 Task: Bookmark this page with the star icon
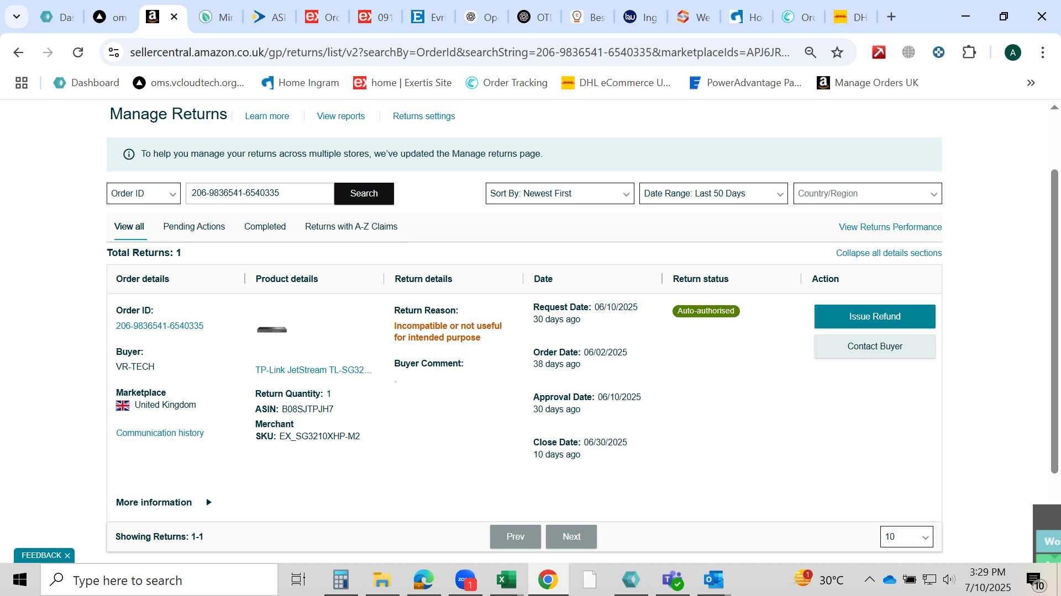click(837, 52)
